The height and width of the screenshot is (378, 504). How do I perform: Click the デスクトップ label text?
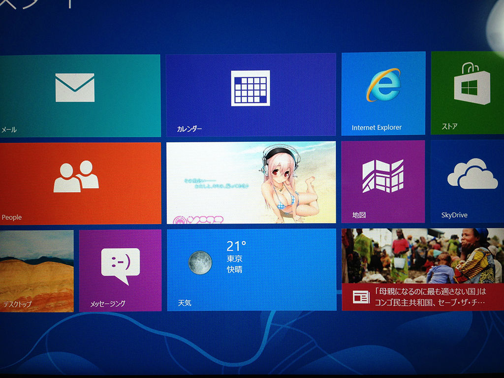point(17,304)
